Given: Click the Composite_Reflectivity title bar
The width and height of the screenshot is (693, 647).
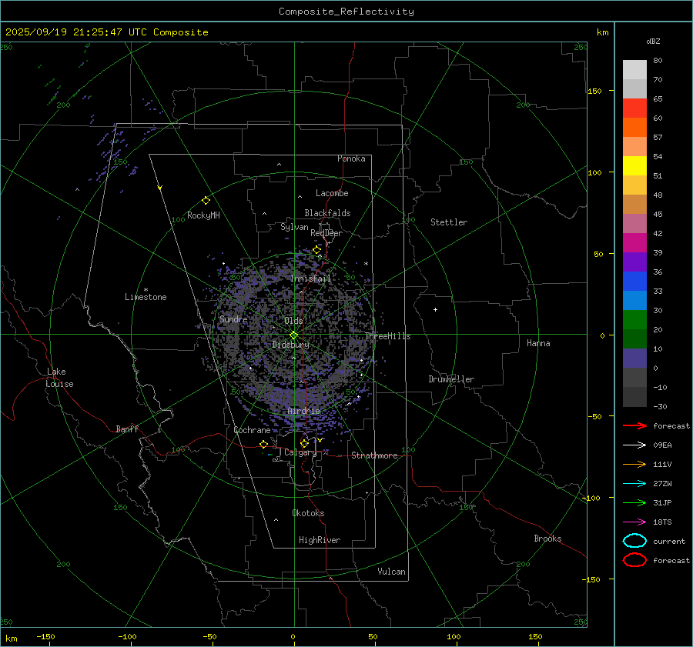Looking at the screenshot, I should [x=346, y=12].
